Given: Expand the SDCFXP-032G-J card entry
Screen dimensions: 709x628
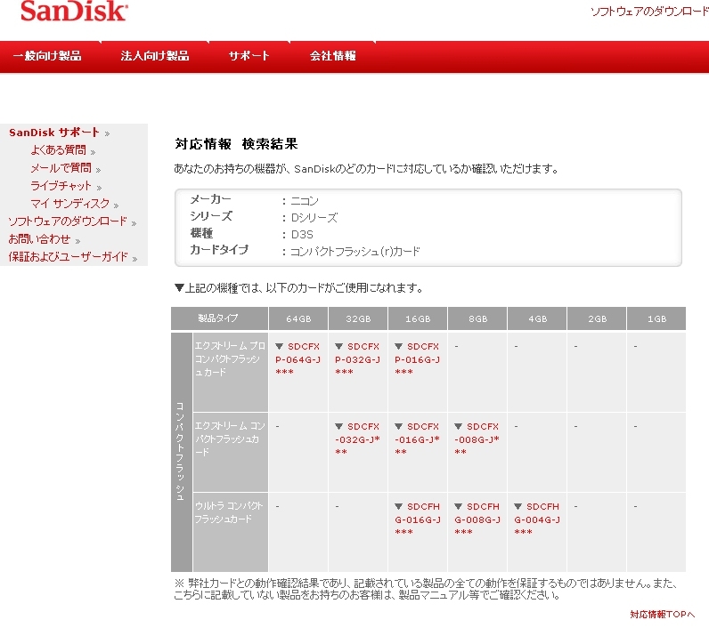Looking at the screenshot, I should coord(357,359).
